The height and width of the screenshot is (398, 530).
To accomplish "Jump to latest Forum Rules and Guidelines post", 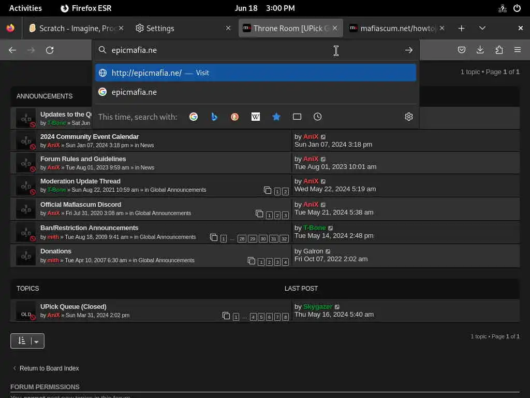I will [323, 159].
